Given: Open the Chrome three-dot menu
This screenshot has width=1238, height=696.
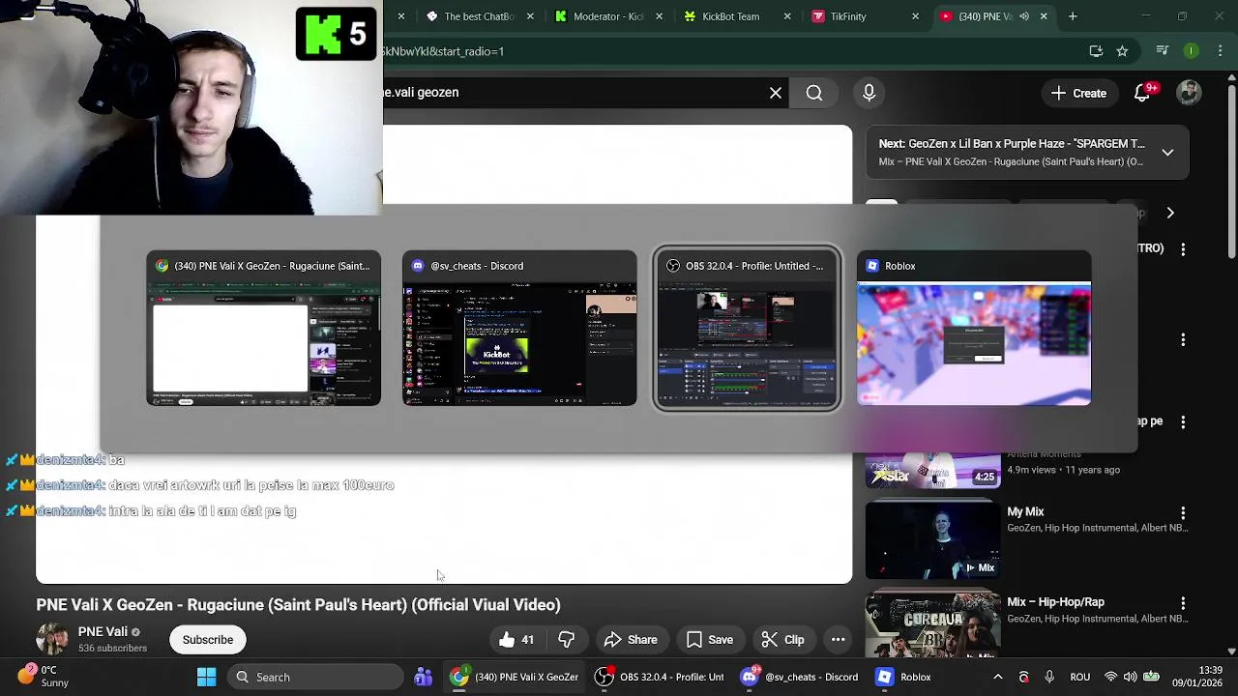Looking at the screenshot, I should [x=1221, y=51].
